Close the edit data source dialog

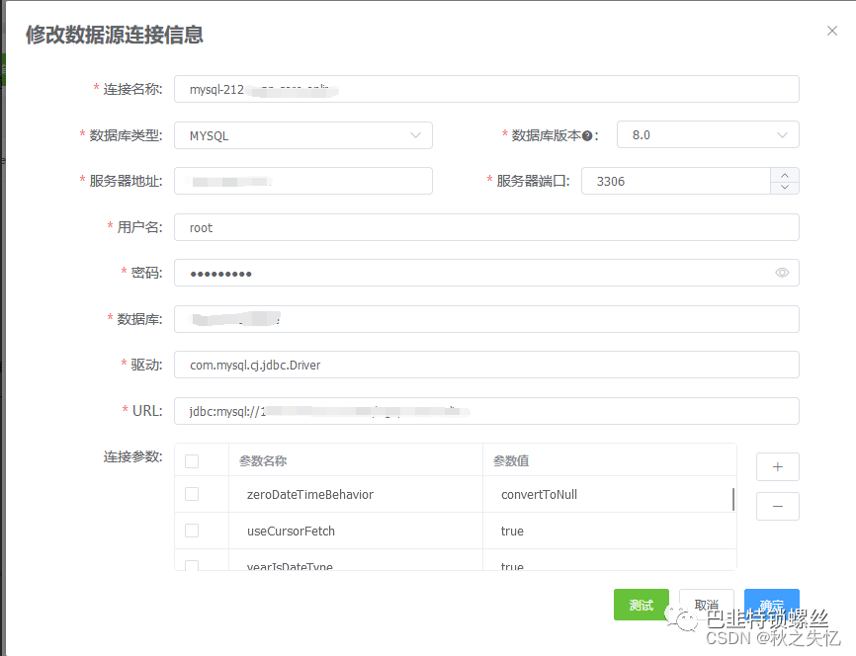832,31
